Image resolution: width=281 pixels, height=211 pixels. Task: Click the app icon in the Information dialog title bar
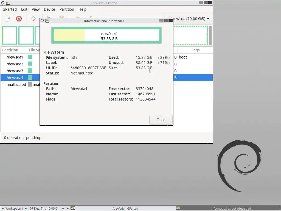tap(47, 21)
